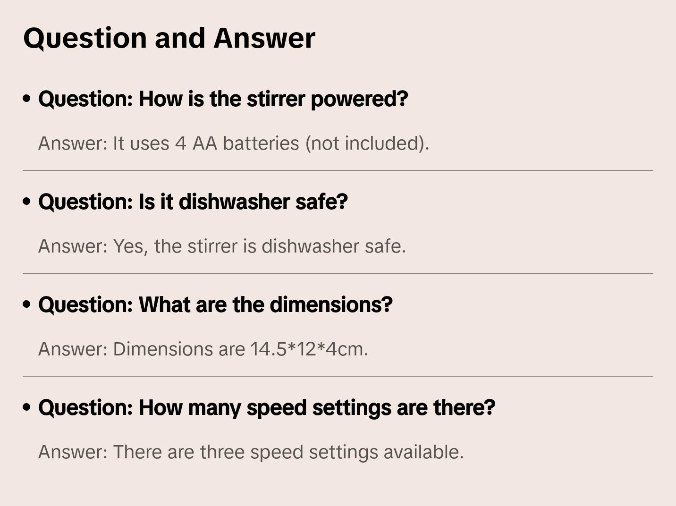Select the "What are the dimensions?" question
Image resolution: width=676 pixels, height=506 pixels.
point(215,305)
